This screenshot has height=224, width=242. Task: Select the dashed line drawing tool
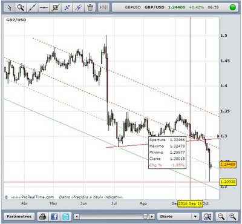click(x=67, y=8)
